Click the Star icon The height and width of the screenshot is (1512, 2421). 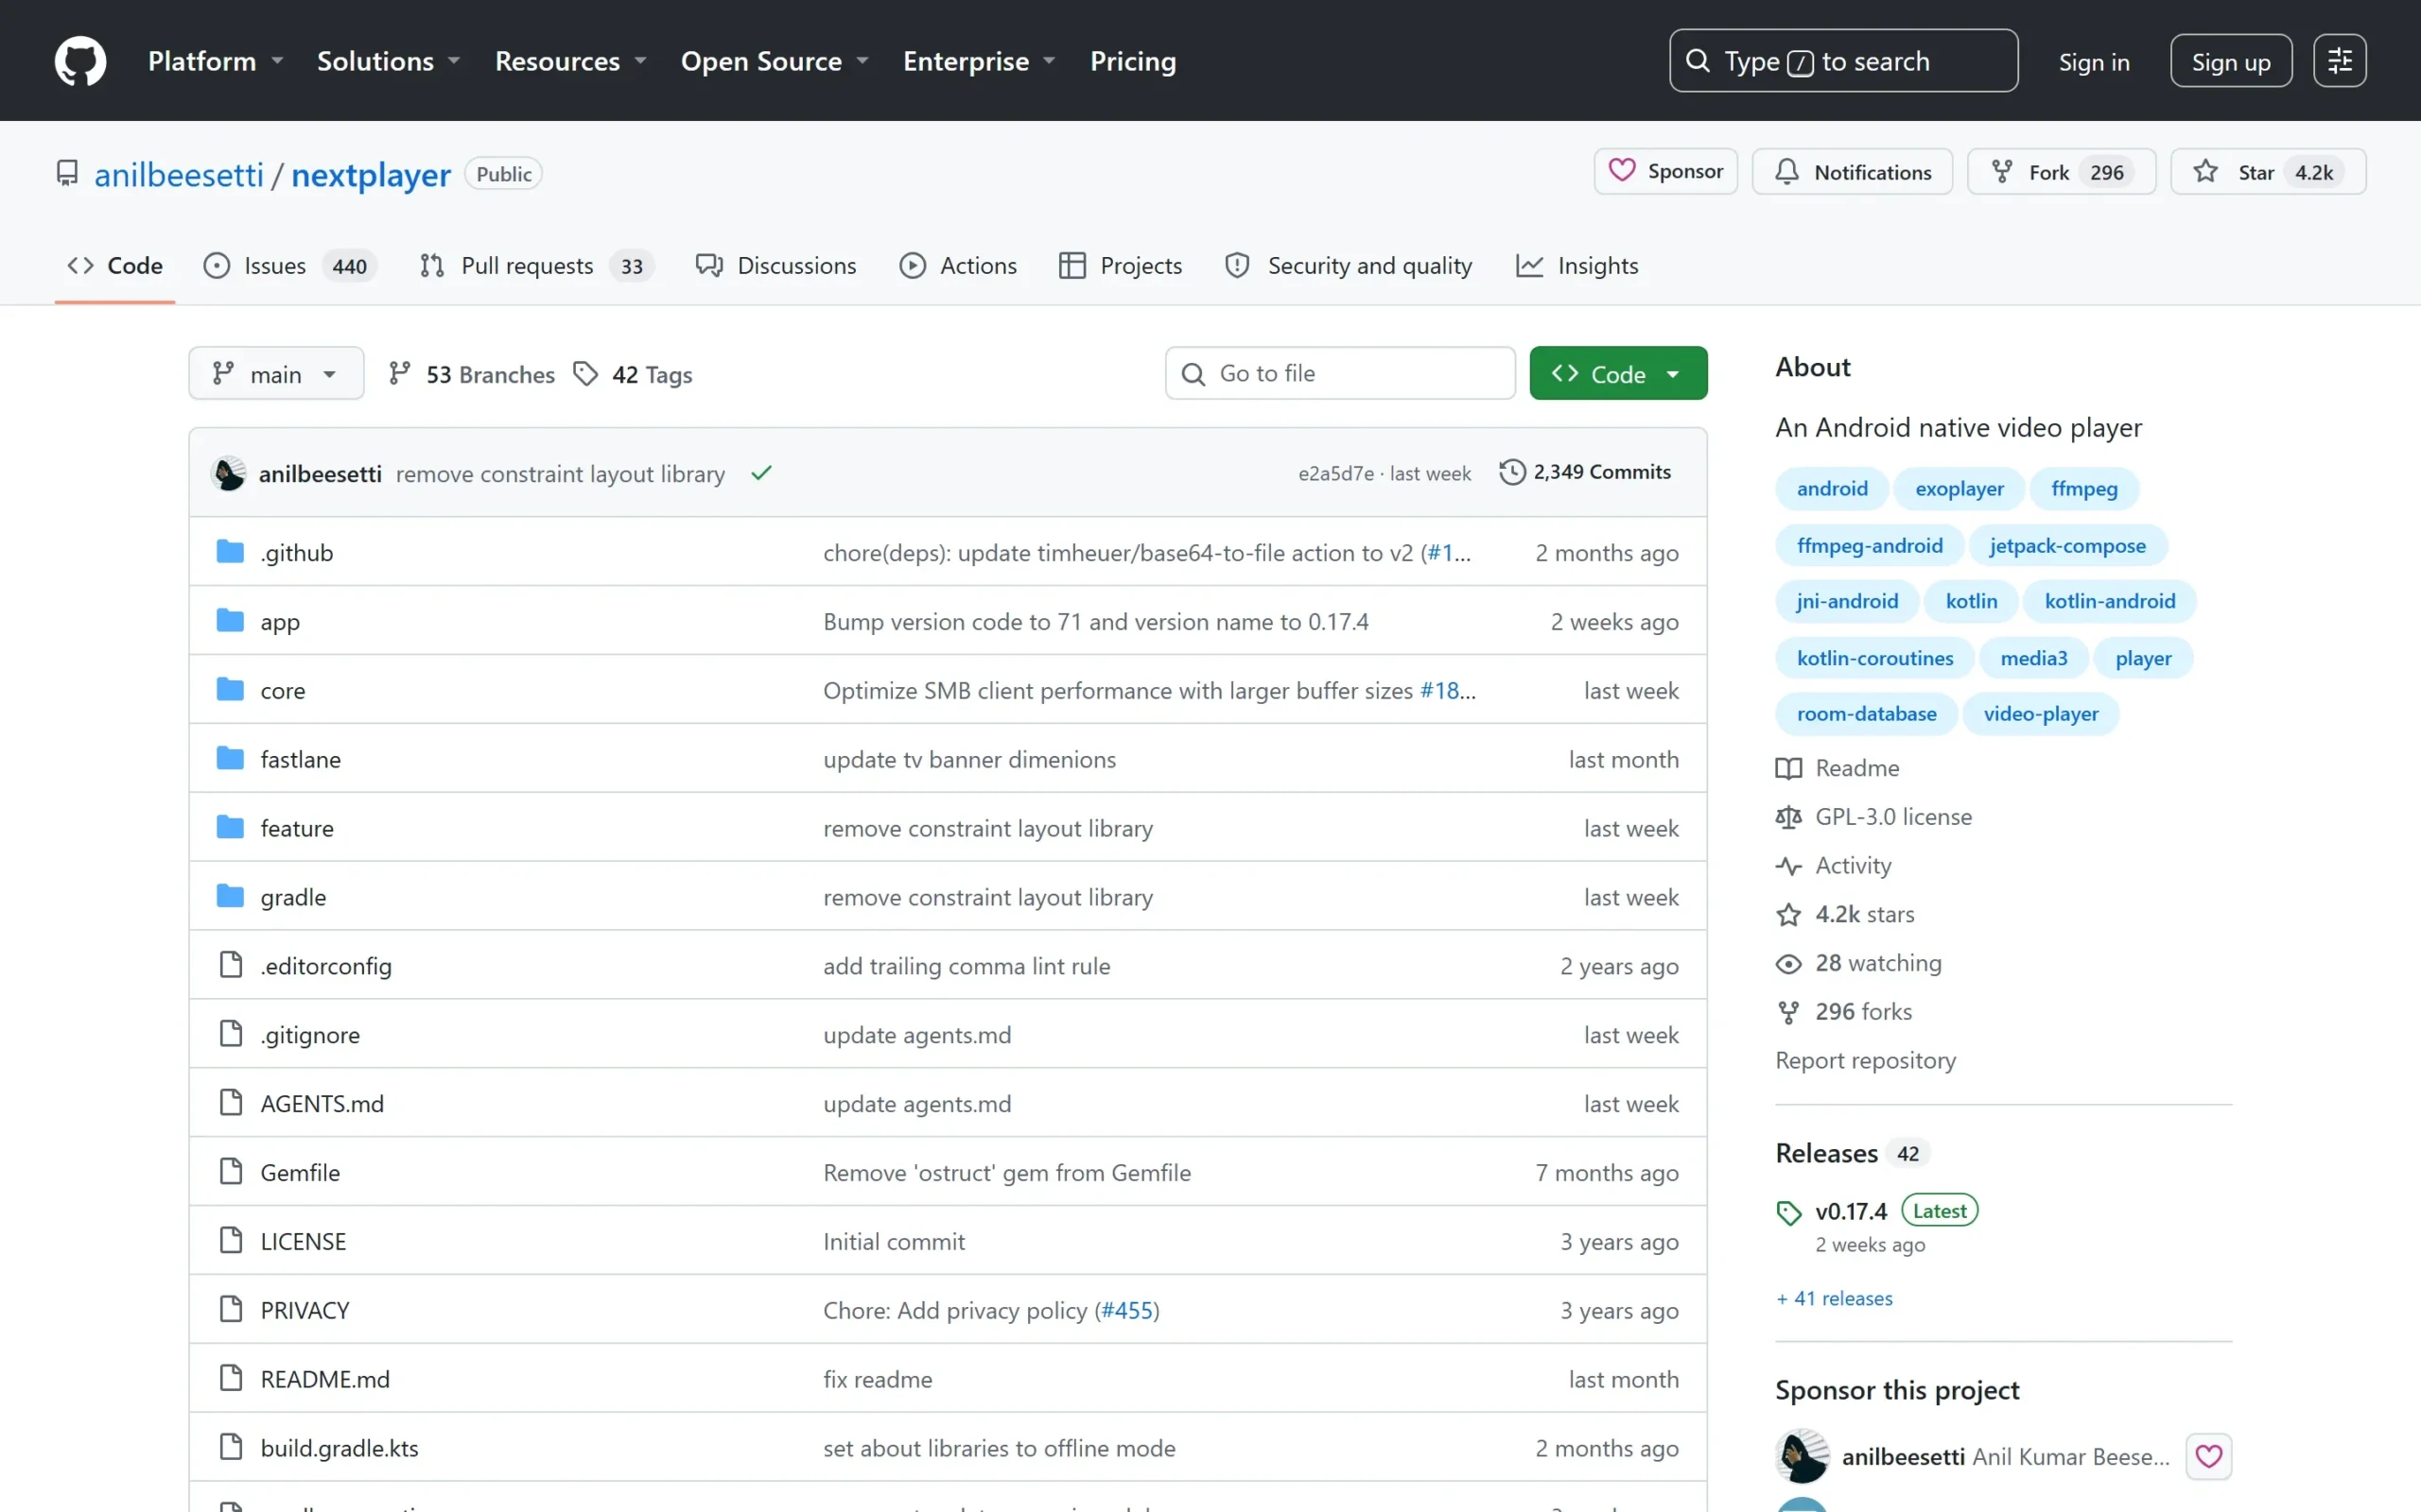click(2206, 171)
